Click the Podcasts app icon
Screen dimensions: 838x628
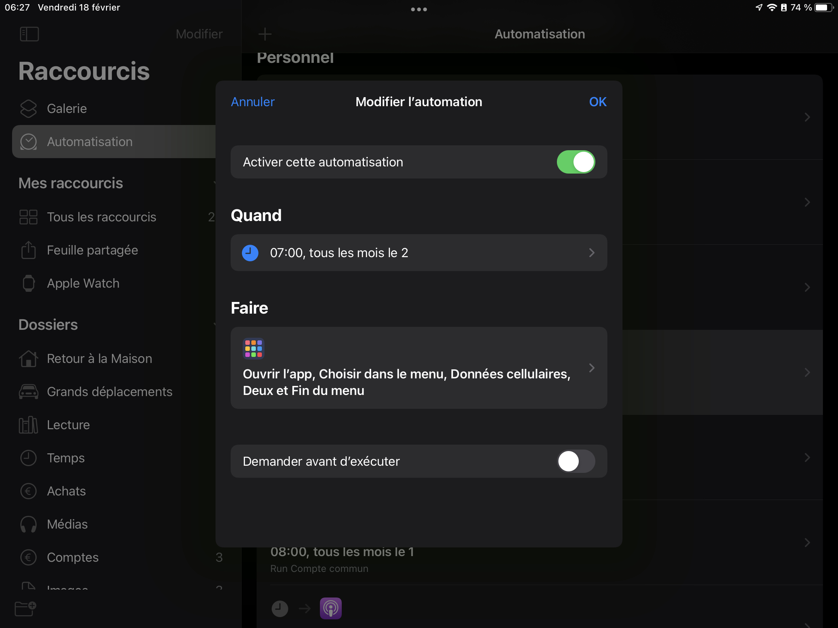coord(330,608)
